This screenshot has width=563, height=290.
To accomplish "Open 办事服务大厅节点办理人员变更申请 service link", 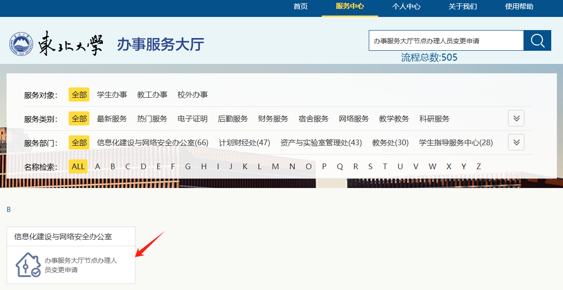I will [x=80, y=265].
